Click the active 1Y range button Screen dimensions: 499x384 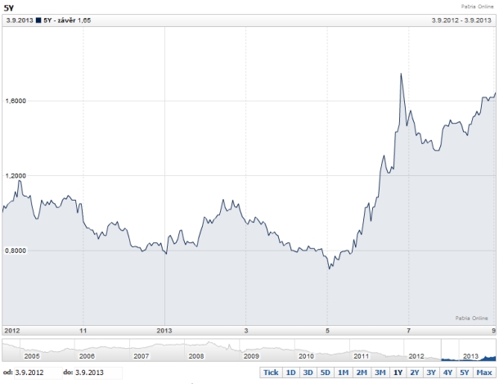point(397,373)
